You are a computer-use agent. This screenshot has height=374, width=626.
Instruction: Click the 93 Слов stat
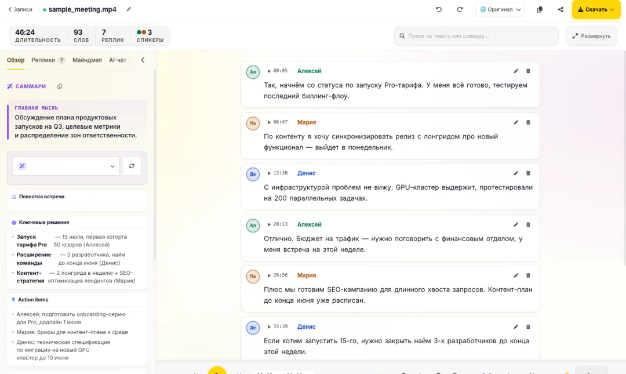click(x=81, y=36)
